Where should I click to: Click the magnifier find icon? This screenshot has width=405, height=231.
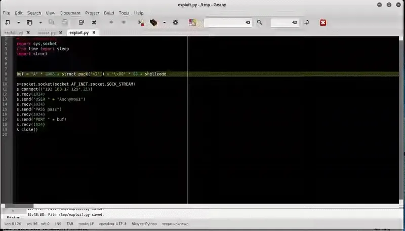260,22
